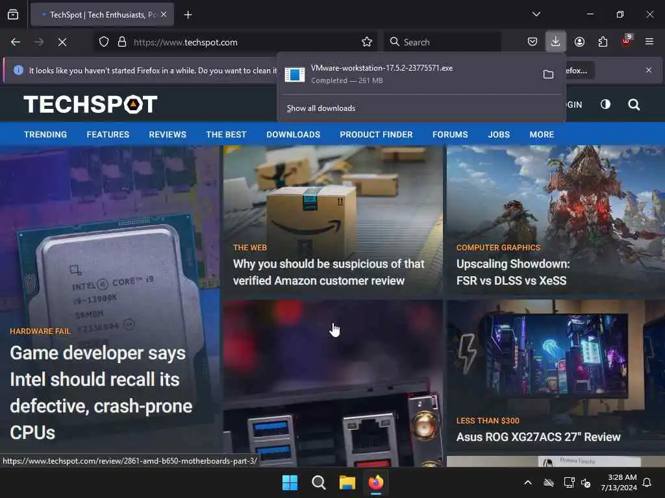
Task: List all tabs dropdown arrow
Action: coord(536,14)
